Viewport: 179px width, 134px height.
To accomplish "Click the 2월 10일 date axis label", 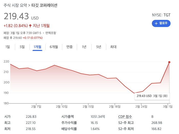I will (x=62, y=106).
